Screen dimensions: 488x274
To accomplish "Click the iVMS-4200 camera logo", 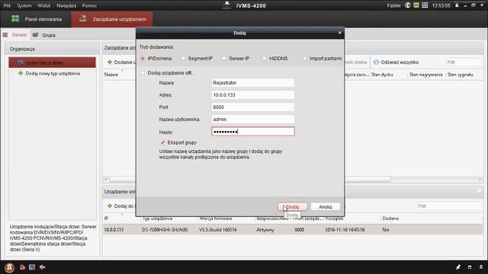I will coord(227,5).
